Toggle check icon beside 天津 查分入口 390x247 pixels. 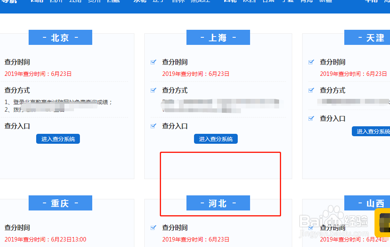pyautogui.click(x=311, y=118)
